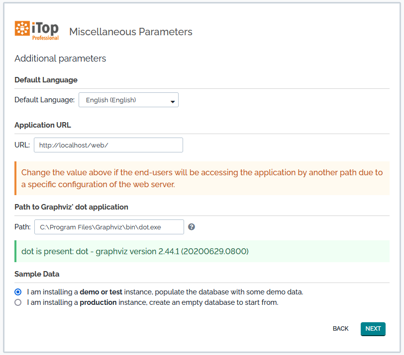
Task: Open the Default Language dropdown
Action: click(129, 100)
